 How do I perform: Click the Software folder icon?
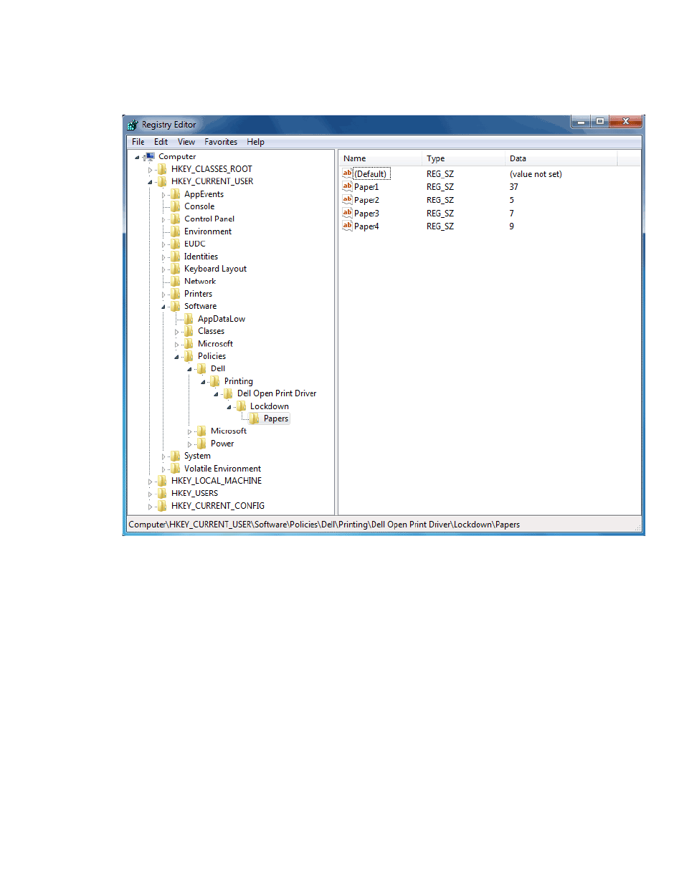pos(175,306)
